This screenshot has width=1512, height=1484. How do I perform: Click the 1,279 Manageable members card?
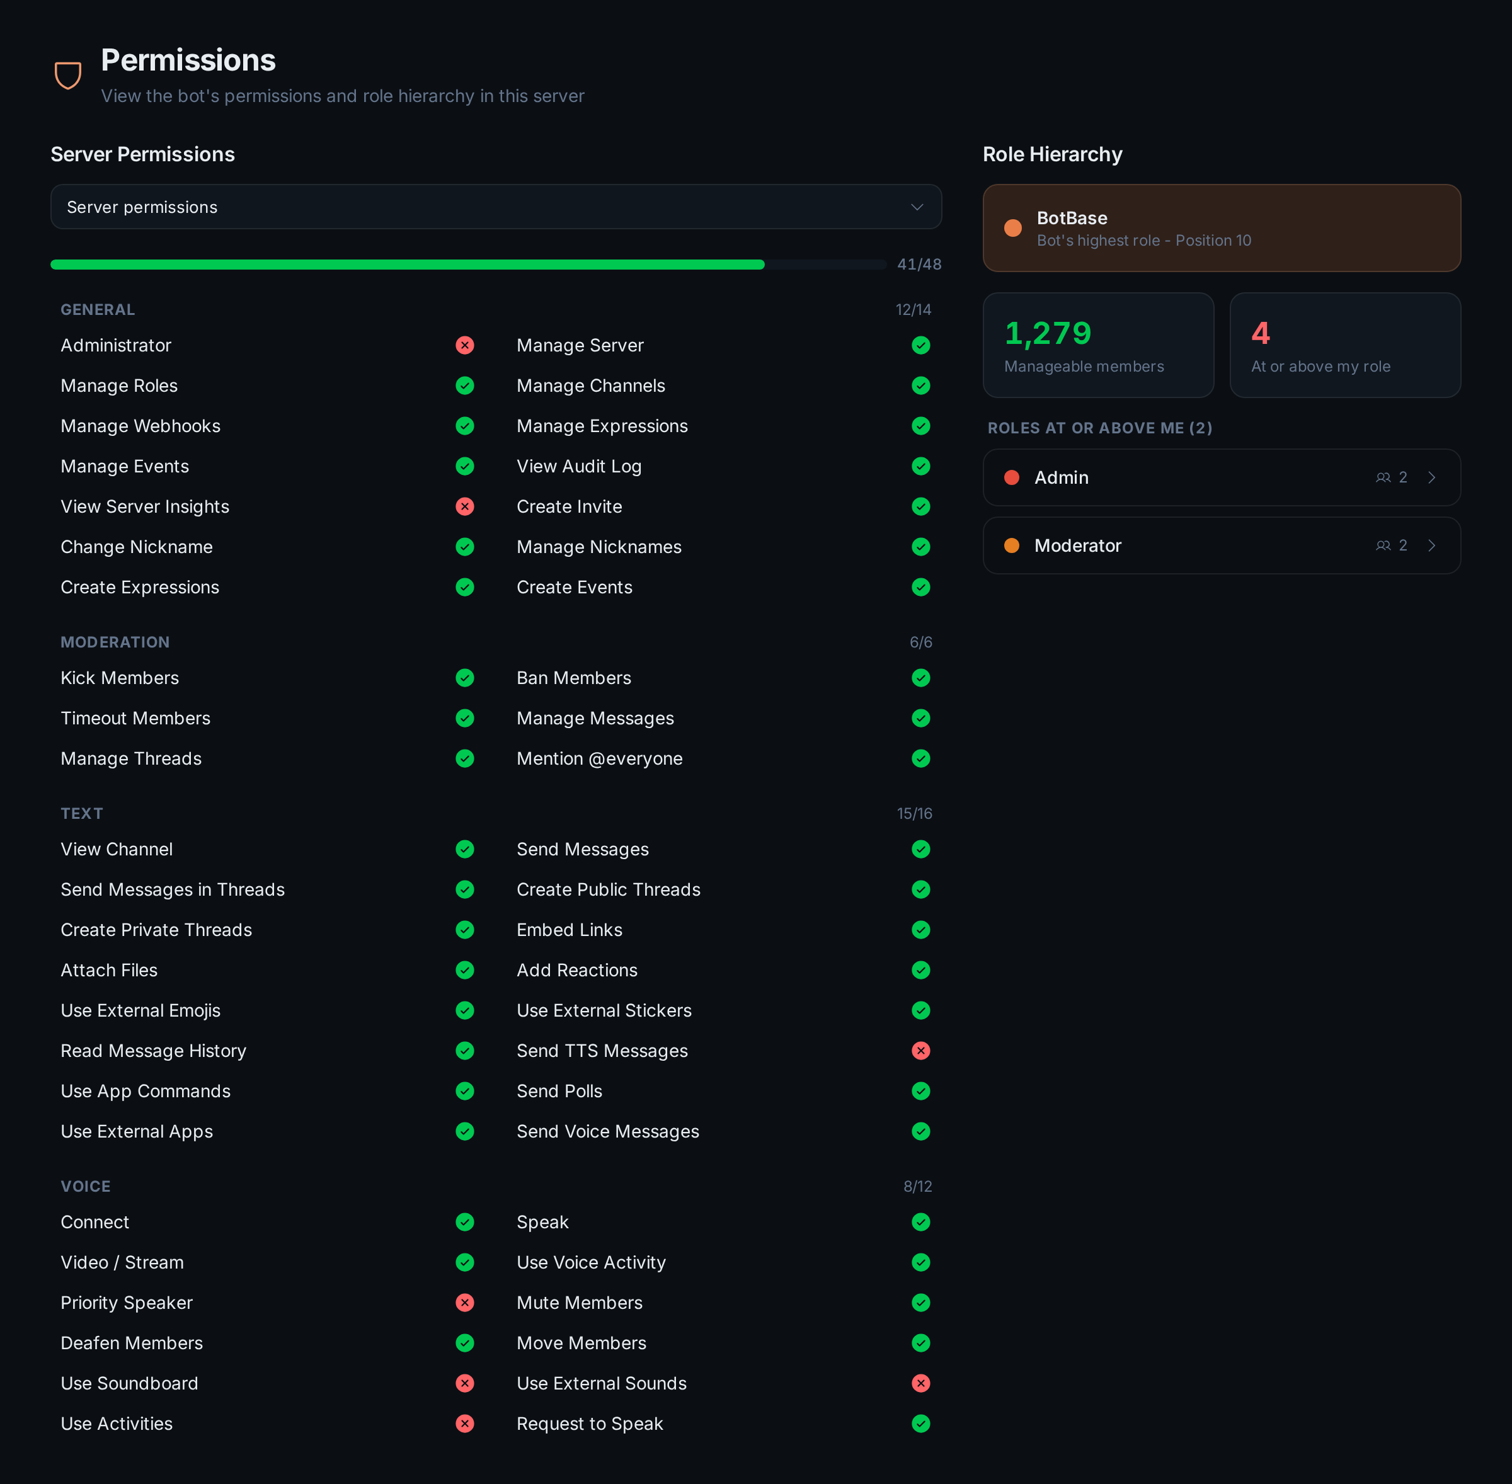click(1098, 345)
